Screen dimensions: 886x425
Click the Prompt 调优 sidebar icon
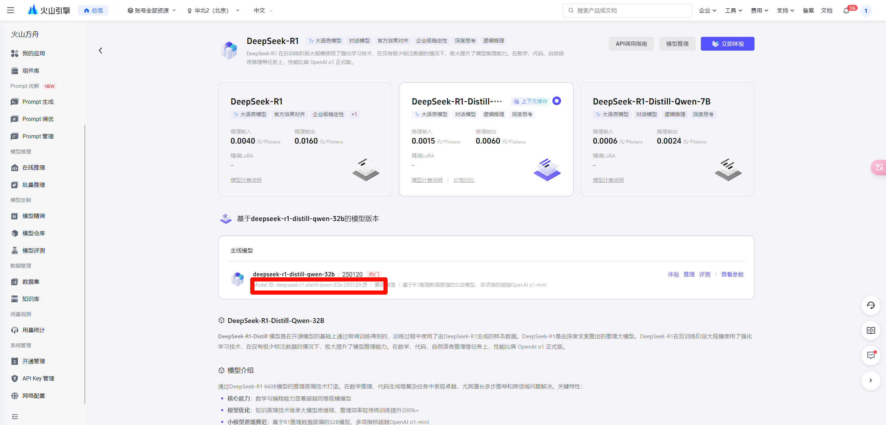(x=15, y=119)
